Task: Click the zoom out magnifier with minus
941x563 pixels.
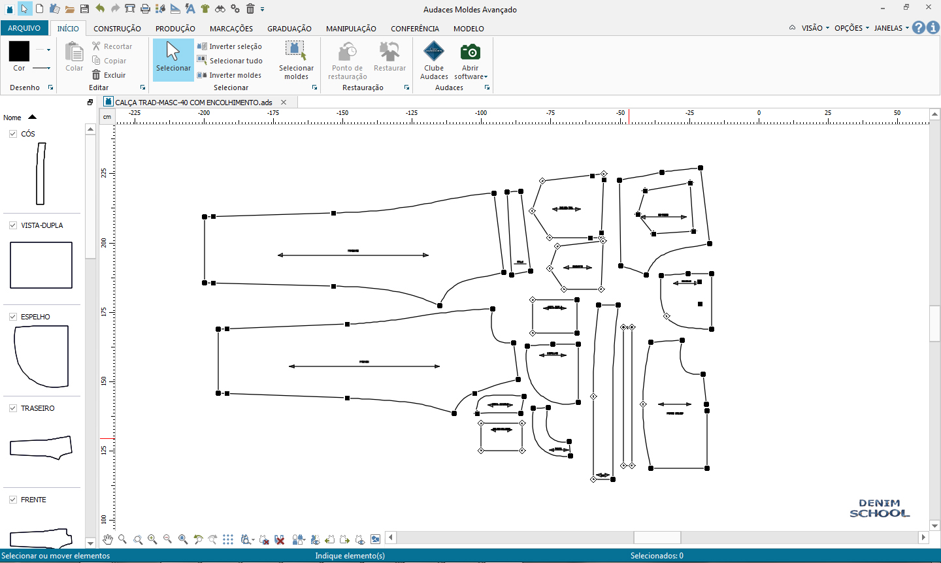Action: (167, 539)
